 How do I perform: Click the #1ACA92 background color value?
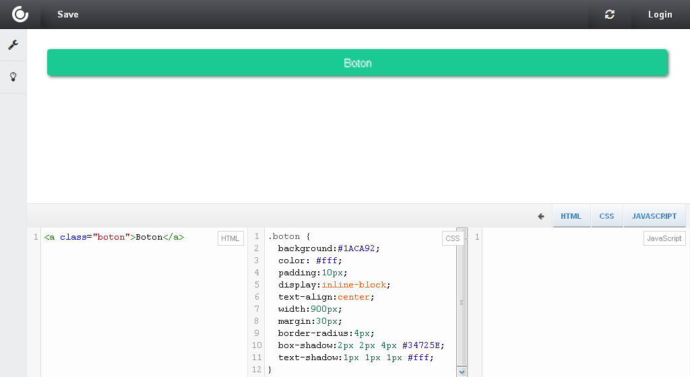[x=357, y=248]
